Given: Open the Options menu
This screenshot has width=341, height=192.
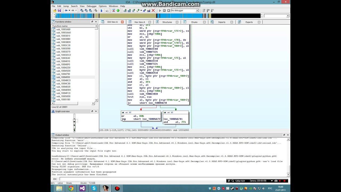Looking at the screenshot, I should (103, 6).
